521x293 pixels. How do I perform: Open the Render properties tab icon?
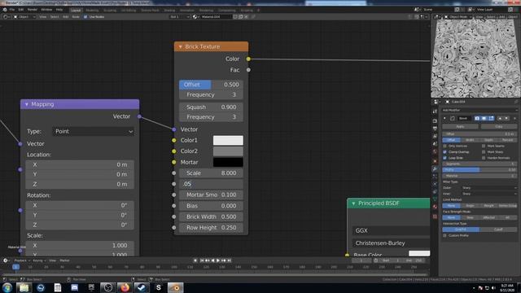point(435,121)
